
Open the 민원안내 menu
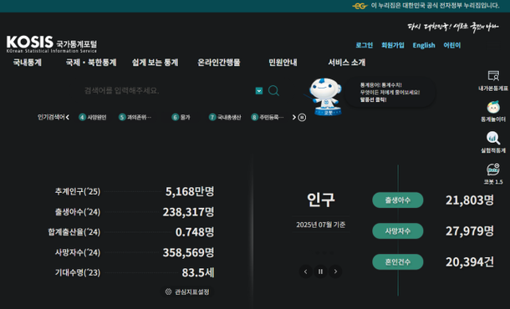[283, 63]
